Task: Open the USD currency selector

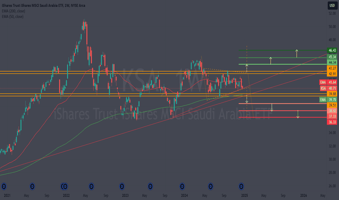Action: tap(332, 5)
